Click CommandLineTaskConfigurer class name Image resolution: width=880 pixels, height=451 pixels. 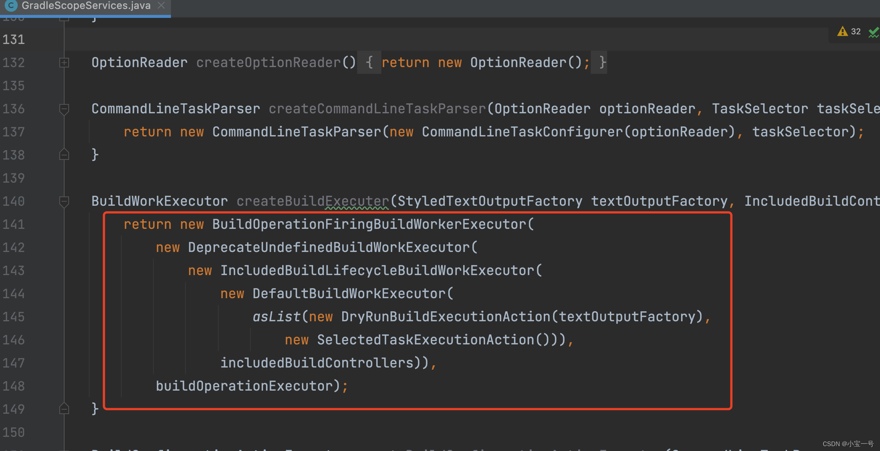tap(522, 132)
